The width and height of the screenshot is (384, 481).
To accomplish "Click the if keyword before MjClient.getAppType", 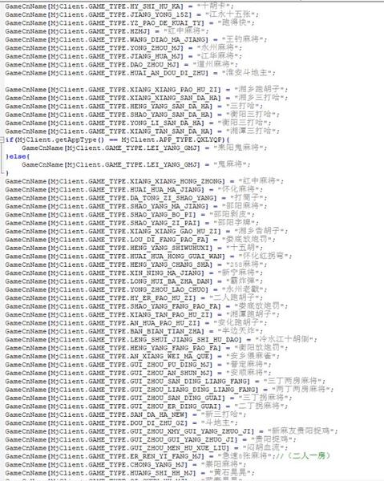I will coord(9,139).
